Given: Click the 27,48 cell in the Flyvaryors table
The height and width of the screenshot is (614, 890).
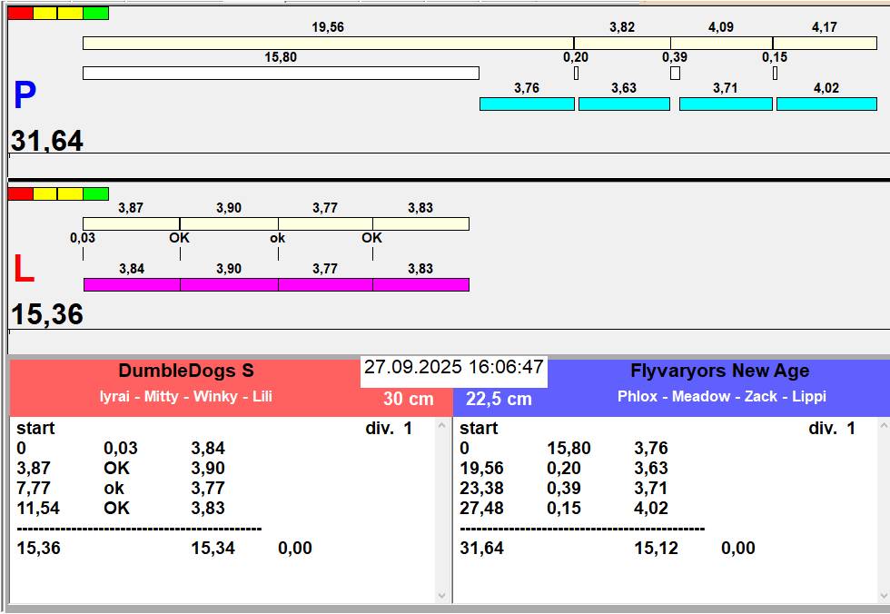Looking at the screenshot, I should click(481, 508).
